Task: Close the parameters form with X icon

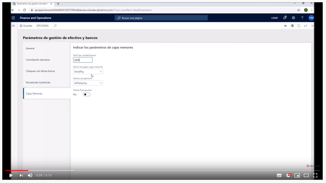Action: [x=312, y=26]
